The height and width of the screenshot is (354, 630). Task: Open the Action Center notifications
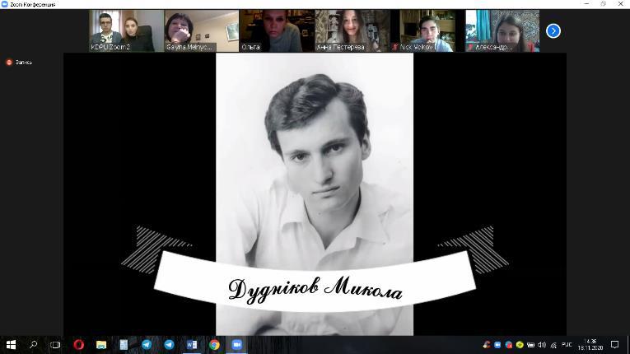[614, 345]
